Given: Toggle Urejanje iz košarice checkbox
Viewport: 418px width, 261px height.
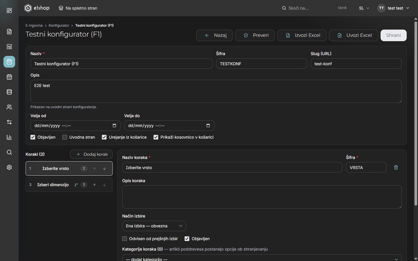Looking at the screenshot, I should (104, 137).
